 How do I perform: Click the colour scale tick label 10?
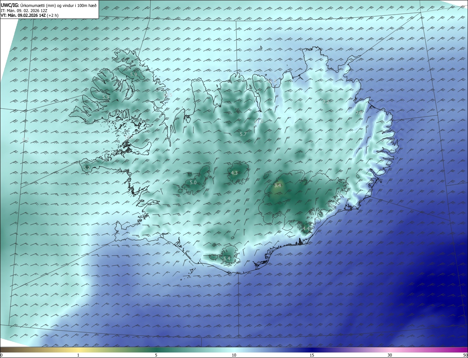234,355
